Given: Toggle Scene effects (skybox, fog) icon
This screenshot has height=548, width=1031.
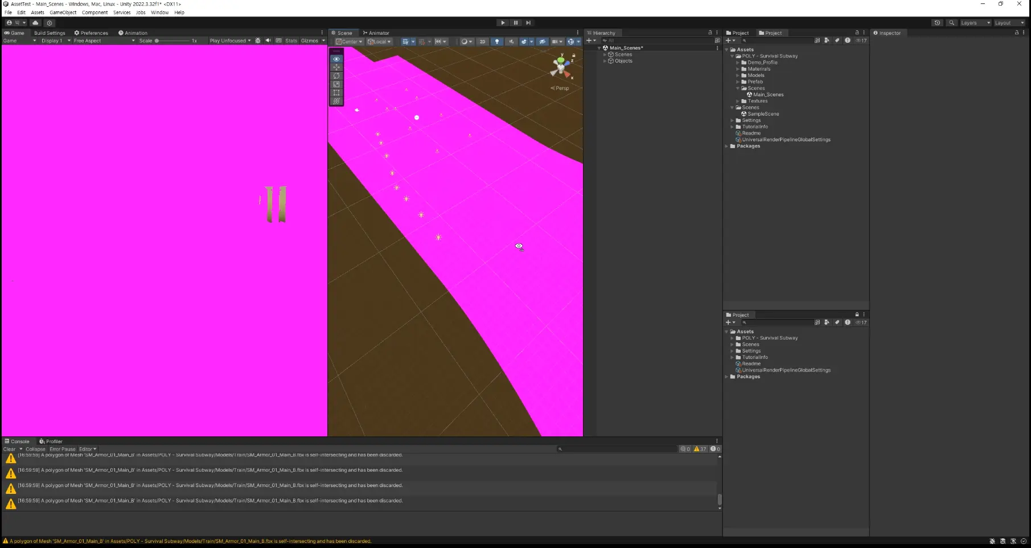Looking at the screenshot, I should [x=524, y=41].
